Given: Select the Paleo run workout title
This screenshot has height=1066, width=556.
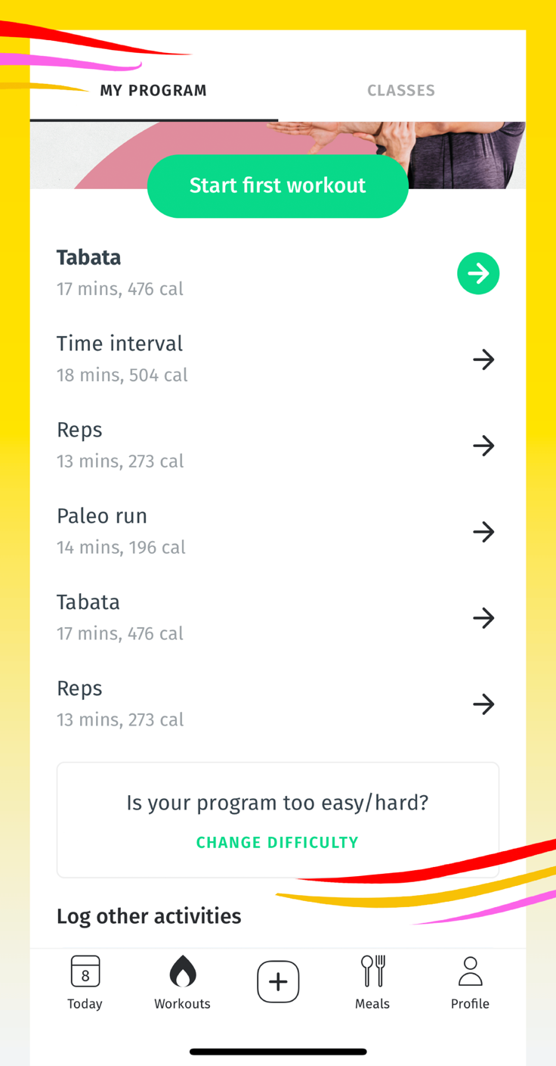Looking at the screenshot, I should pos(102,516).
